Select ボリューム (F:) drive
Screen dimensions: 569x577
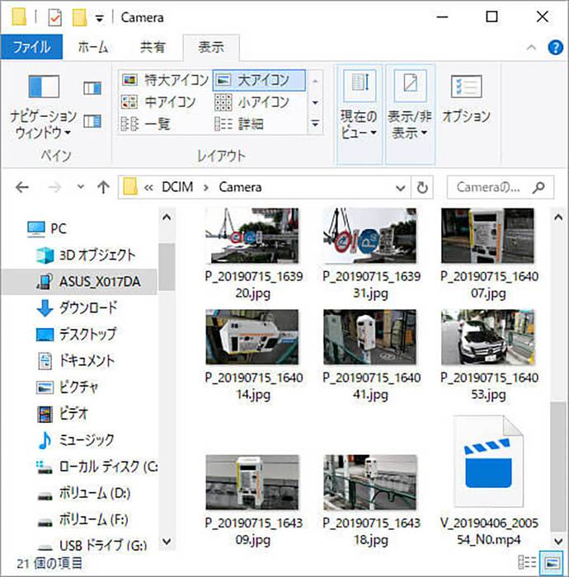tap(82, 520)
